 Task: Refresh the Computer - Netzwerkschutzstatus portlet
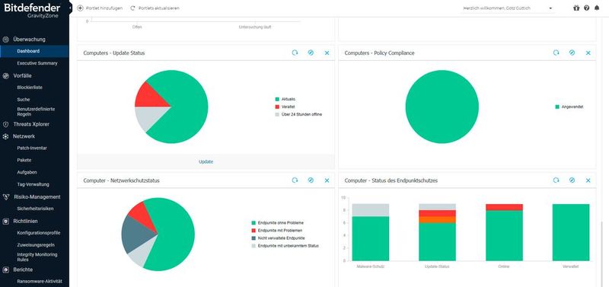(295, 180)
